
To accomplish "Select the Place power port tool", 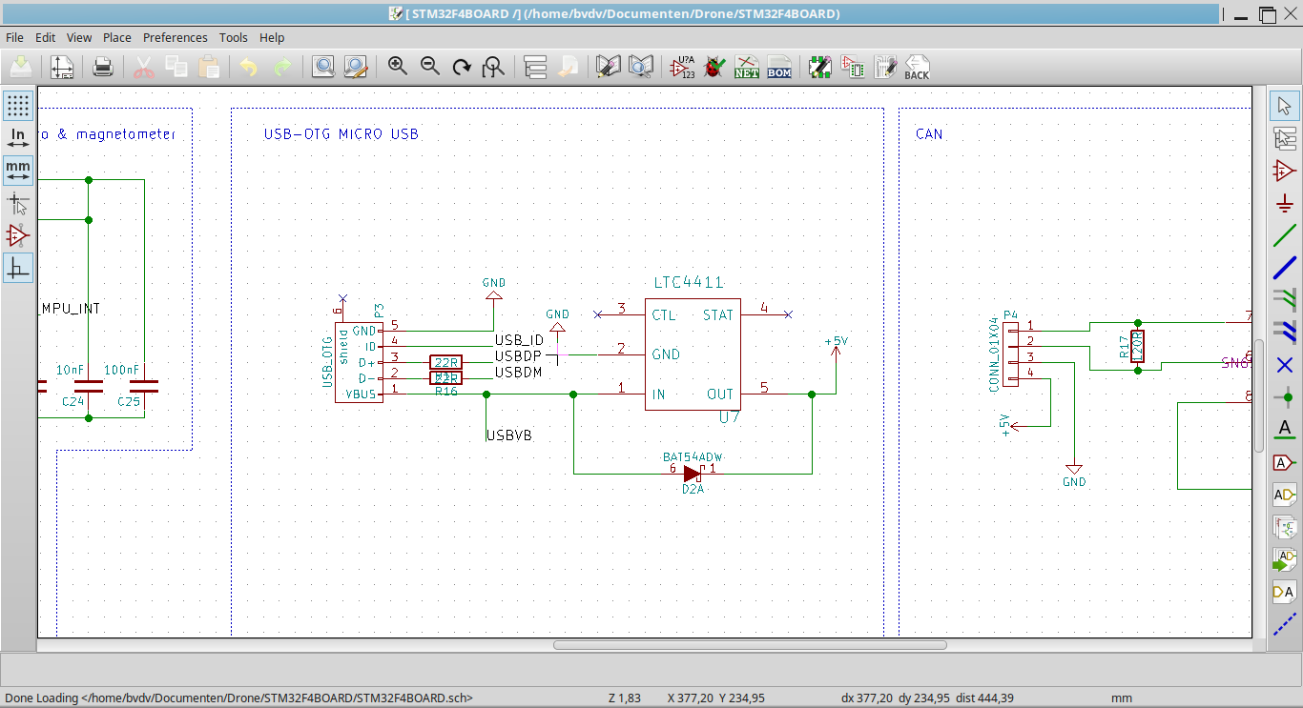I will 1285,203.
